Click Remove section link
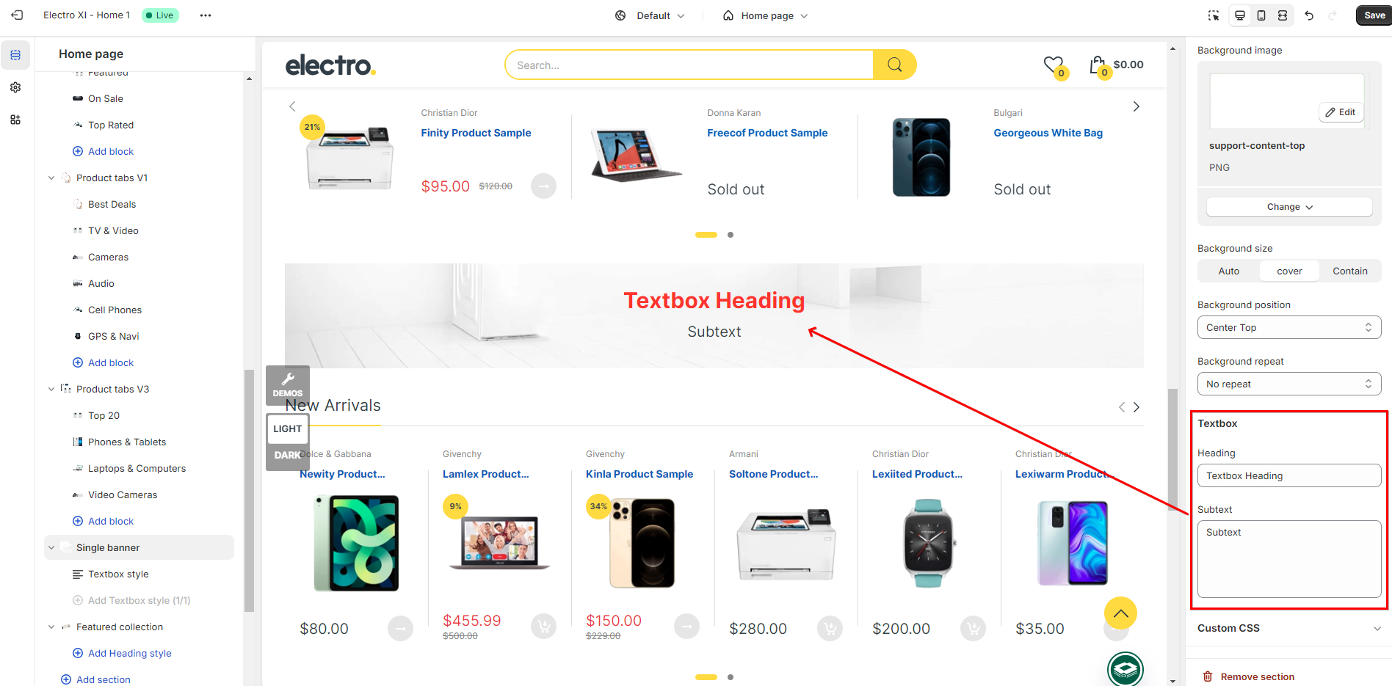The height and width of the screenshot is (686, 1392). click(x=1248, y=676)
